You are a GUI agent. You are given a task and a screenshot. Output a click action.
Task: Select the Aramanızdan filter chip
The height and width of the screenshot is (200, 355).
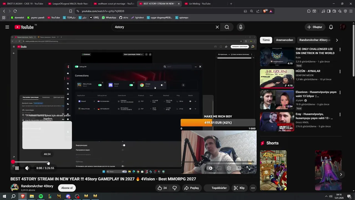click(x=285, y=40)
